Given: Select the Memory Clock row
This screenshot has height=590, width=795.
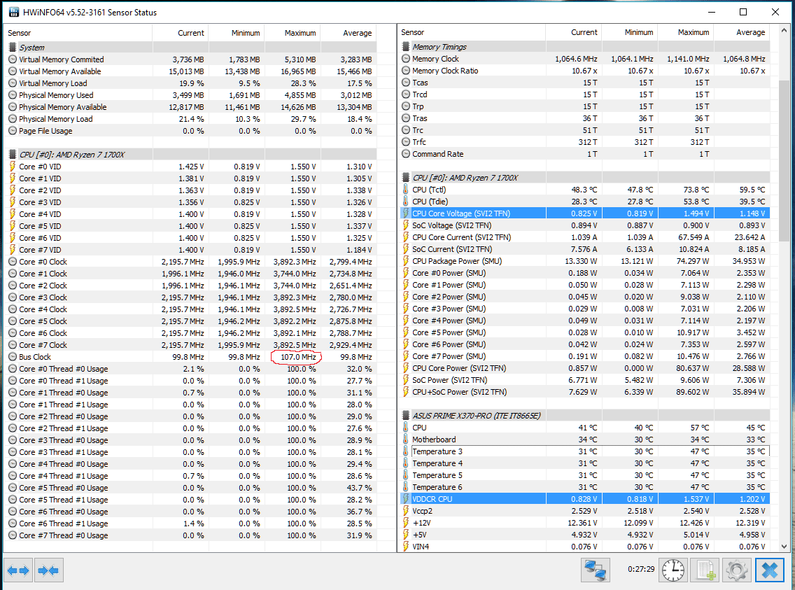Looking at the screenshot, I should 585,59.
